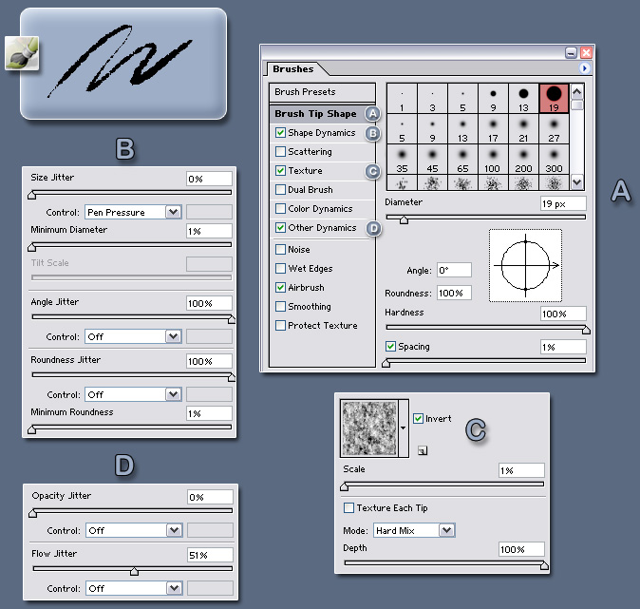The height and width of the screenshot is (609, 640).
Task: Click the Flow Jitter slider handle
Action: point(134,572)
